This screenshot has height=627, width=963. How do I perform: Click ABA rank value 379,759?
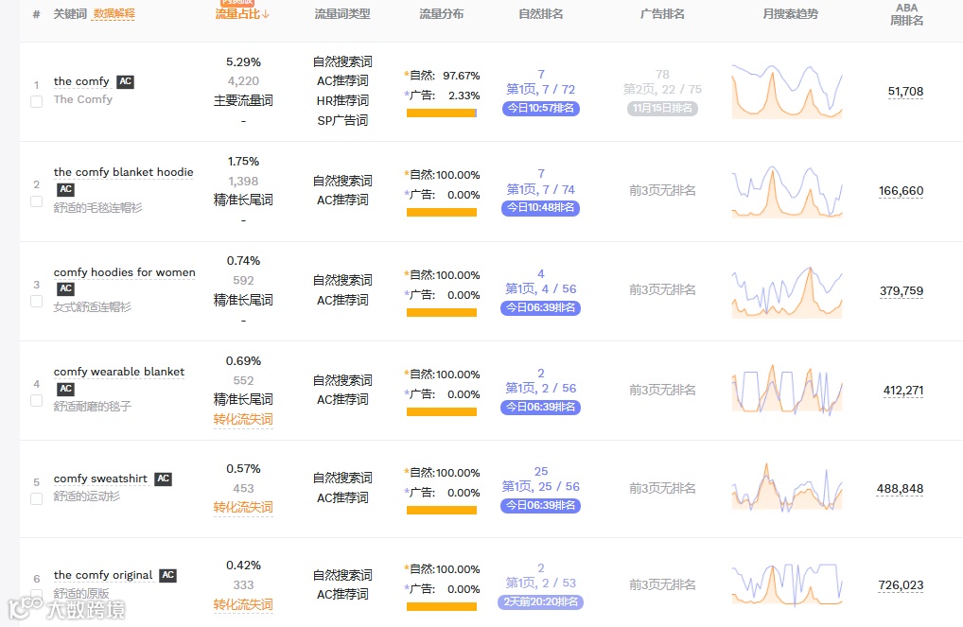click(901, 291)
